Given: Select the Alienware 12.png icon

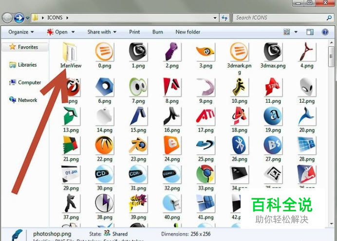Looking at the screenshot, I should click(x=307, y=87).
